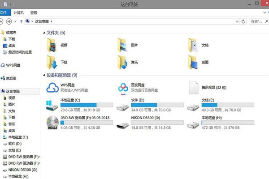The image size is (269, 179).
Task: Click the 收藏夹 star icon in sidebar
Action: coord(3,32)
